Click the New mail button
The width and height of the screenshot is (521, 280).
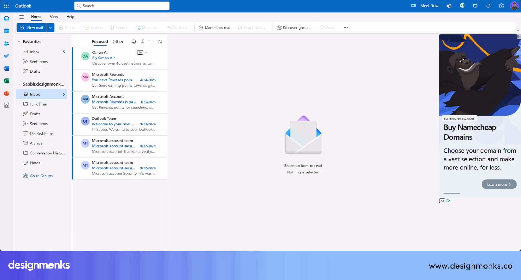click(x=32, y=28)
